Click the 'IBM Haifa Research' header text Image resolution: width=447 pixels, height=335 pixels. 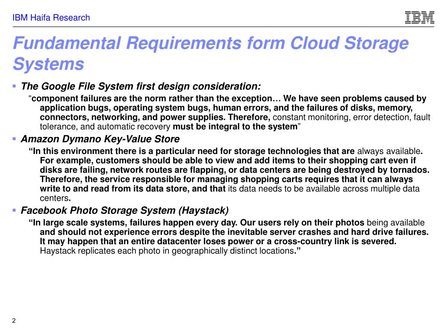coord(52,17)
